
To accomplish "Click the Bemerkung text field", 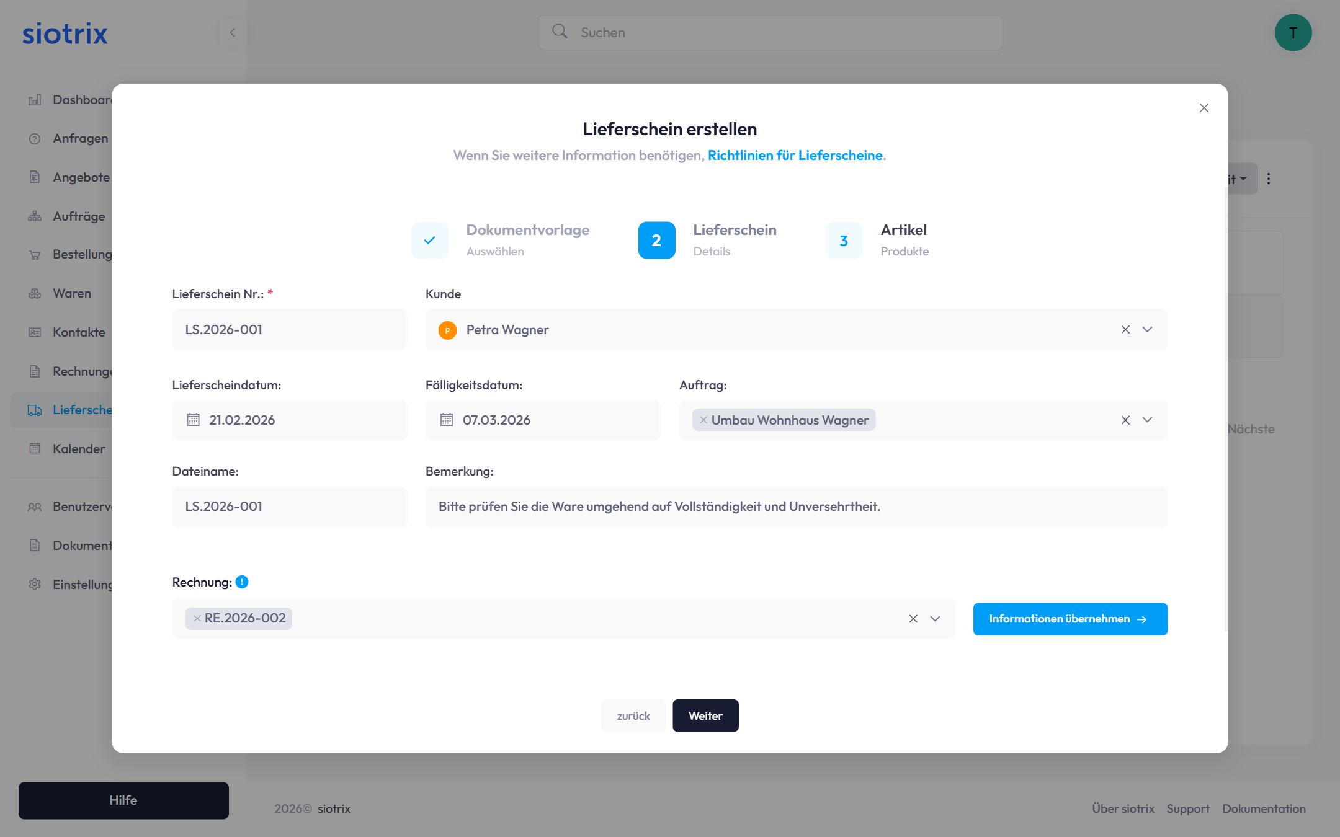I will (x=796, y=507).
